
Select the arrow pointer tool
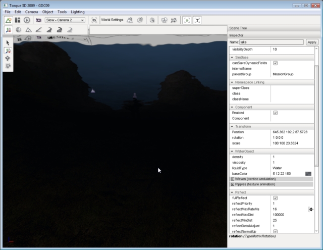8,42
